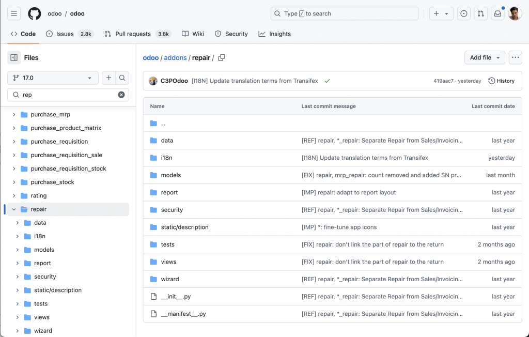Expand purchase_product_matrix folder
Viewport: 529px width, 337px height.
(x=14, y=128)
